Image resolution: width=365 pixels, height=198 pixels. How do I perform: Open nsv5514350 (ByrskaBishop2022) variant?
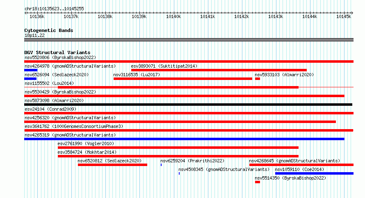[x=290, y=178]
